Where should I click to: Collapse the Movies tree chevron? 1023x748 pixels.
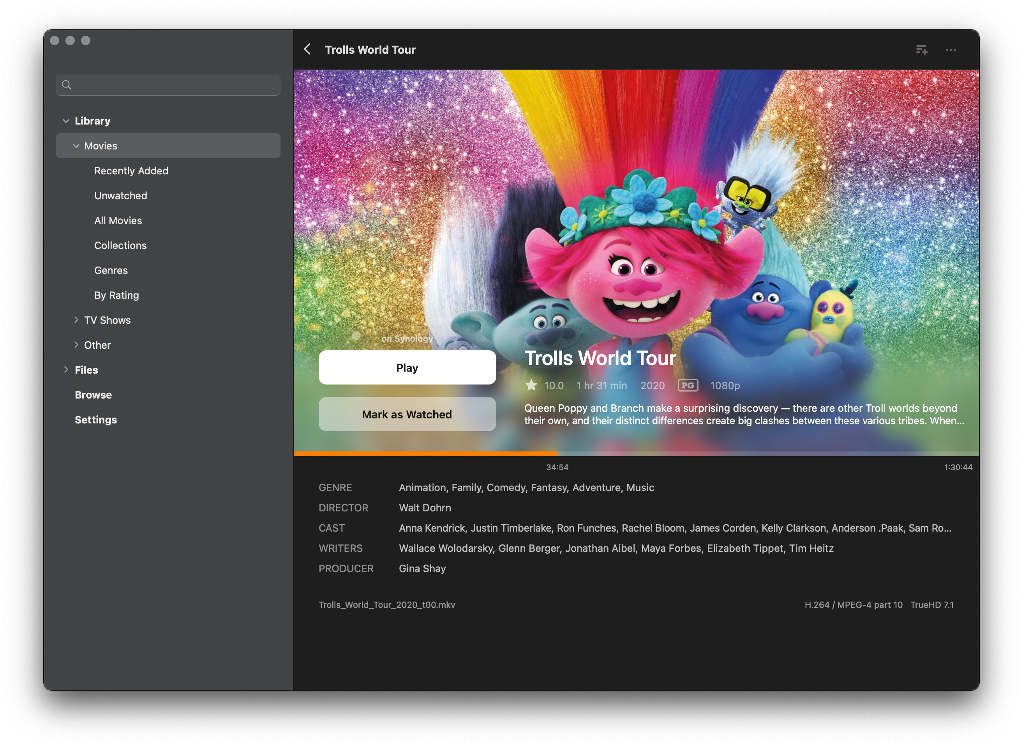[x=76, y=146]
